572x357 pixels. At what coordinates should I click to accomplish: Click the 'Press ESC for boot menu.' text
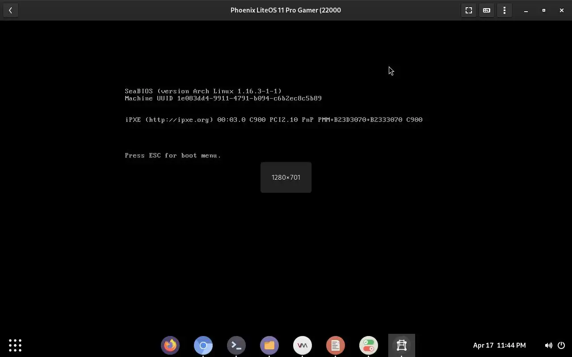click(x=173, y=155)
